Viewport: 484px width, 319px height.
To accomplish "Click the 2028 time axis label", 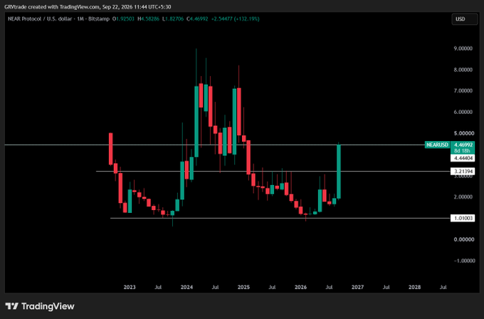I will pos(414,287).
